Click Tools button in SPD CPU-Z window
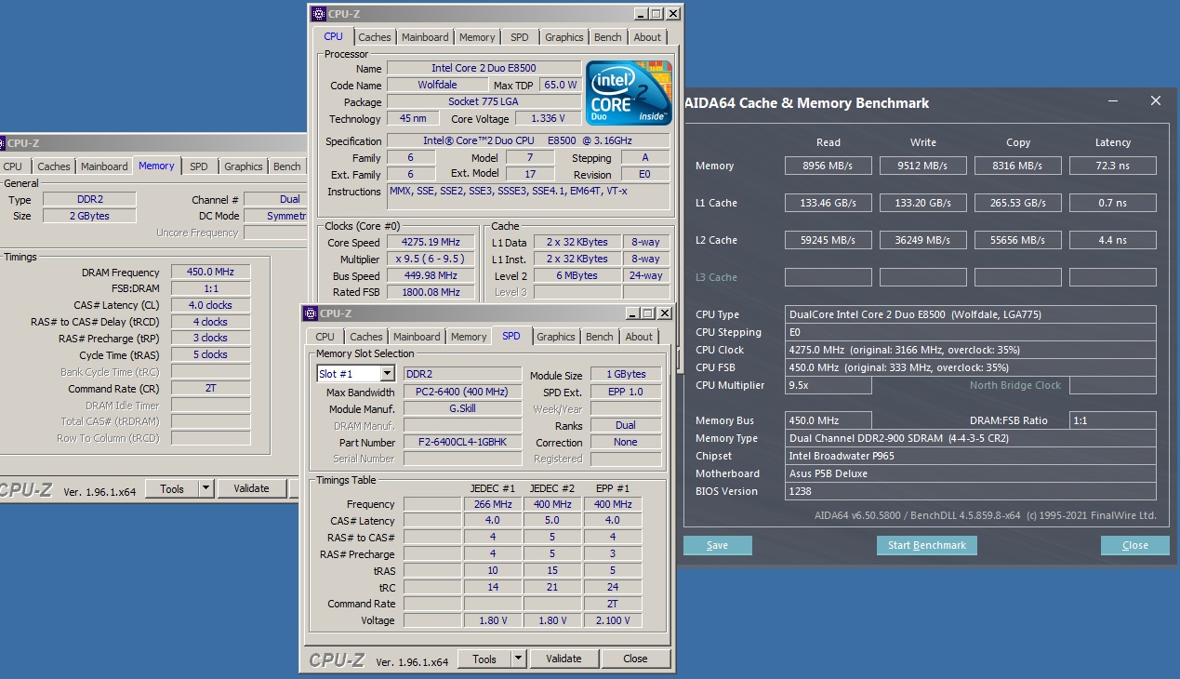This screenshot has height=679, width=1180. (484, 659)
